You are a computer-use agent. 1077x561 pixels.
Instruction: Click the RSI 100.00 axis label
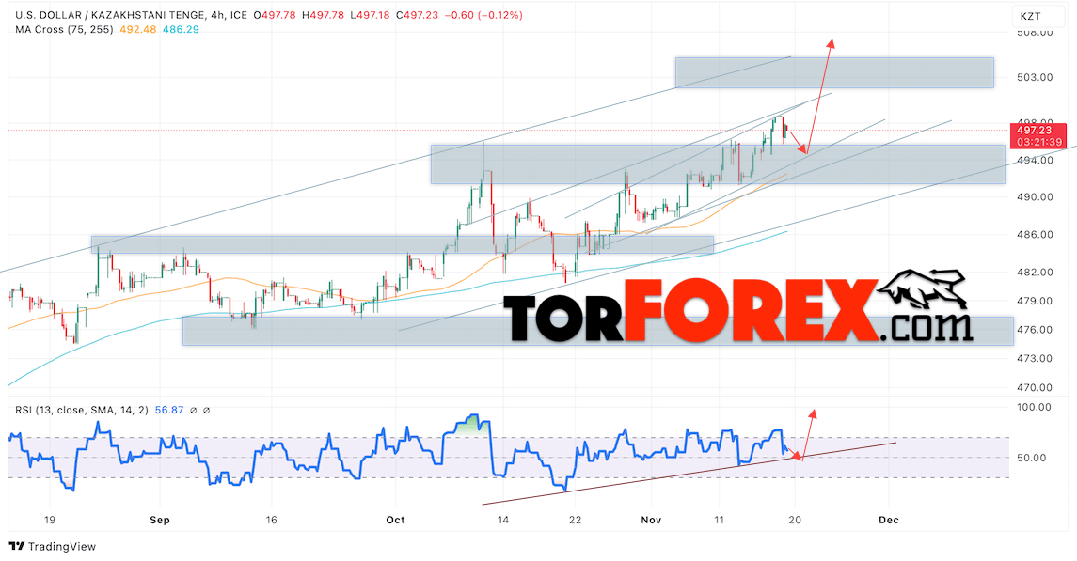pos(1035,408)
